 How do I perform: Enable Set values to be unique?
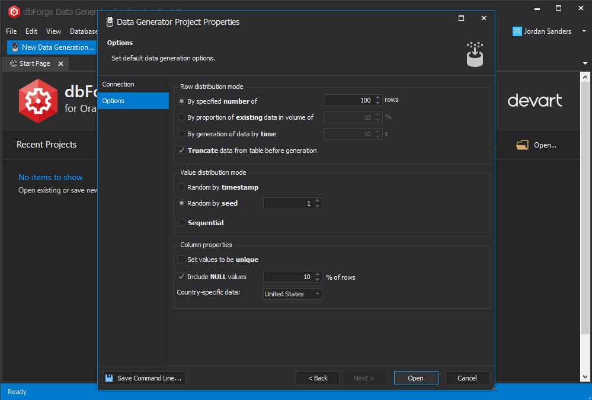181,260
